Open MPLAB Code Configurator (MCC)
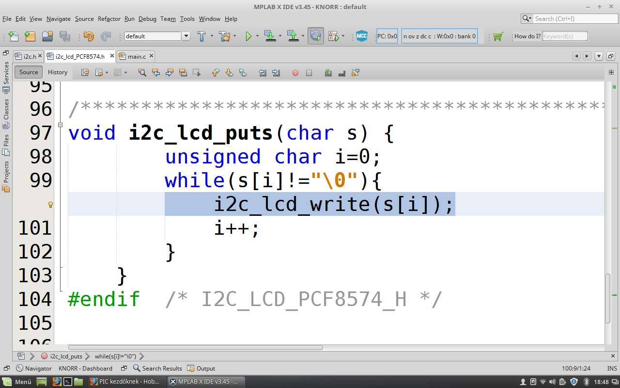The image size is (620, 388). 362,36
